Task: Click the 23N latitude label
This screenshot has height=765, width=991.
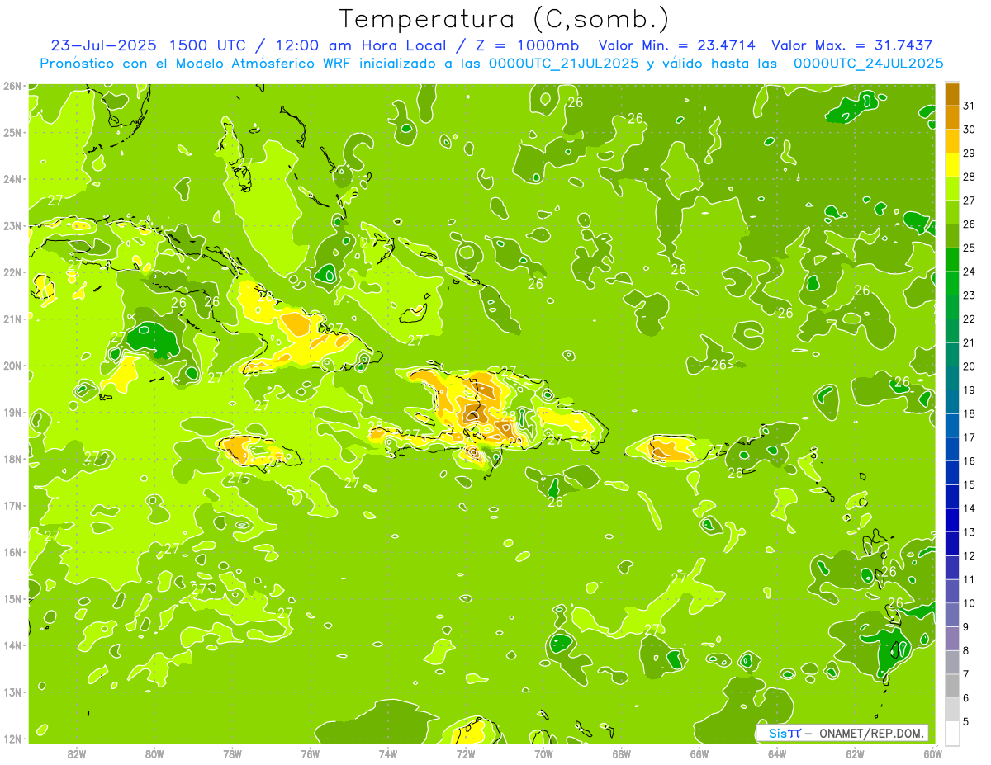Action: tap(12, 226)
